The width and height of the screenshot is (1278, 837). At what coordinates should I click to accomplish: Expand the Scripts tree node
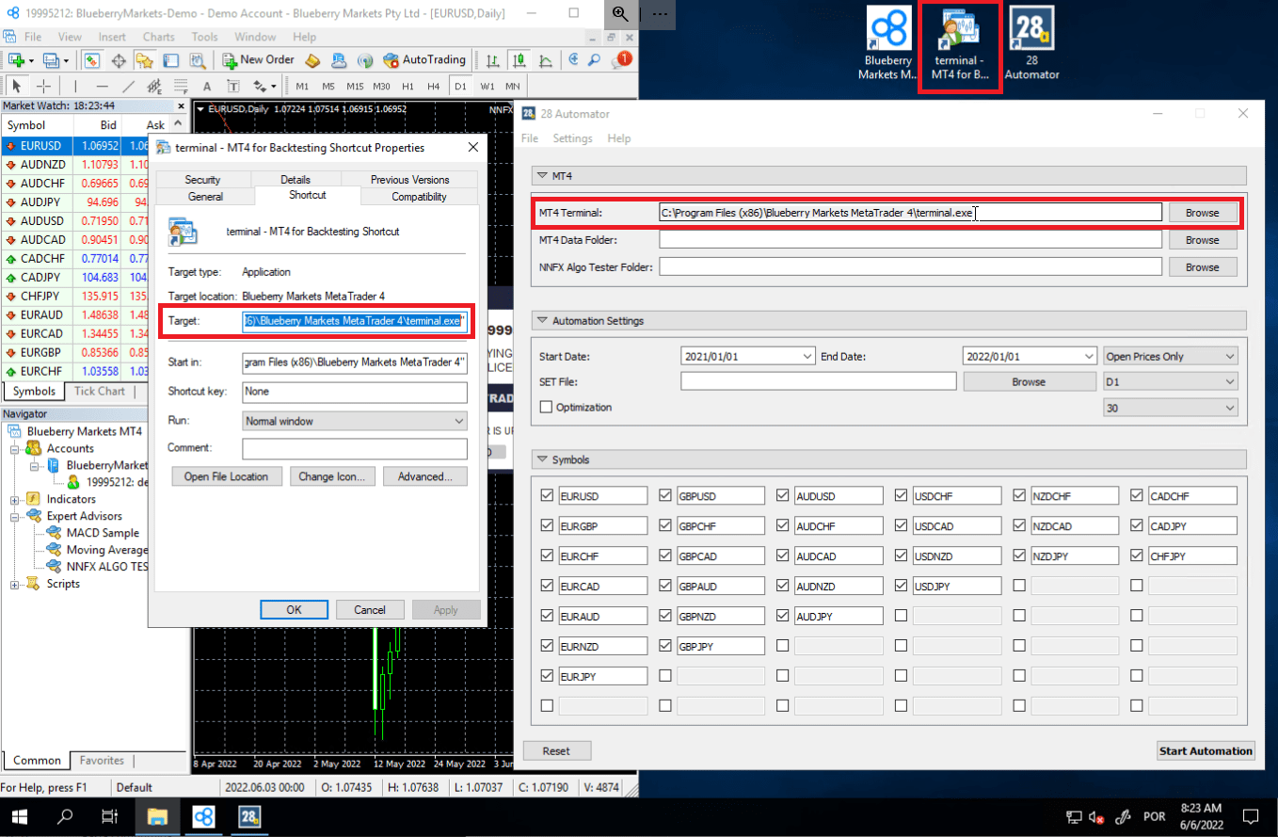pos(14,584)
